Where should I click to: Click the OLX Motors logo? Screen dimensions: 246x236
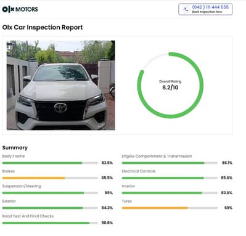tap(20, 9)
